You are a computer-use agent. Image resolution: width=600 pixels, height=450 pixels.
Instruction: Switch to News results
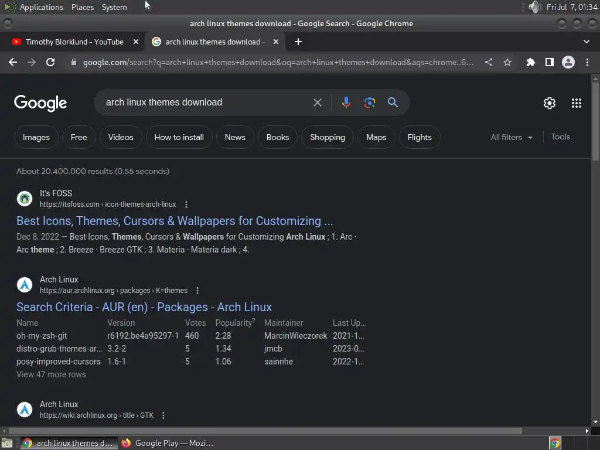point(235,137)
